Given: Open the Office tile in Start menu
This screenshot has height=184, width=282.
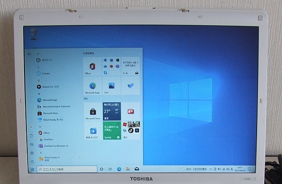Looking at the screenshot, I should 93,66.
